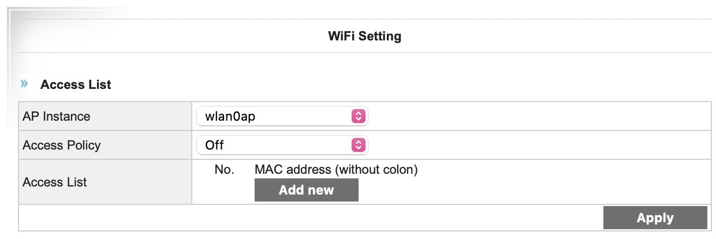This screenshot has width=716, height=239.
Task: Open the AP Instance dropdown showing wlan0ap
Action: click(x=282, y=116)
